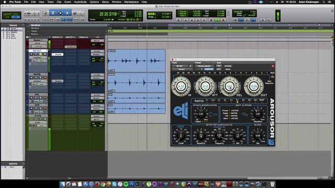Screen dimensions: 335x188
Task: Open the Groups list options menu
Action: click(23, 163)
